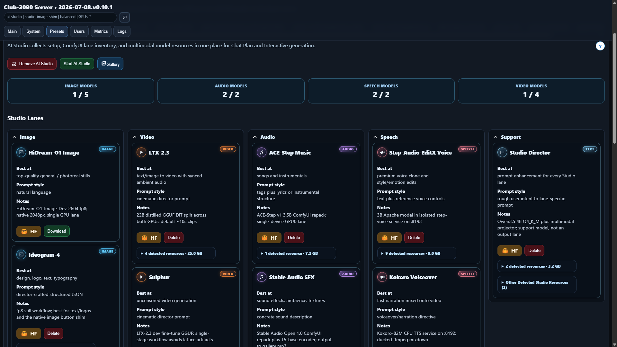Click the Video Models 1 / 4 card
The width and height of the screenshot is (617, 347).
point(531,91)
